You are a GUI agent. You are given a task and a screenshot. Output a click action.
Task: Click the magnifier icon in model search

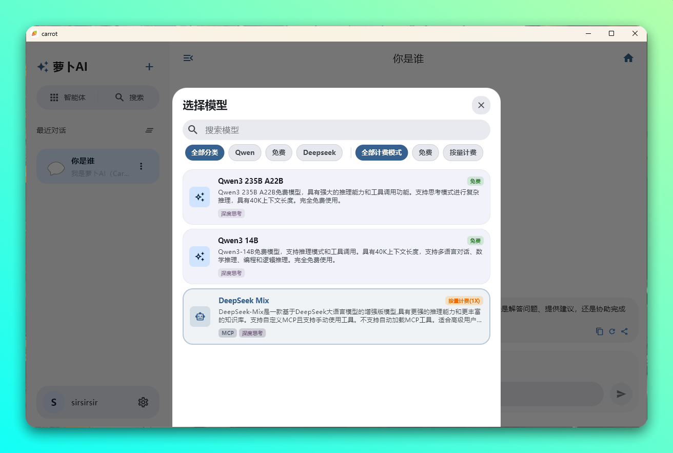193,130
